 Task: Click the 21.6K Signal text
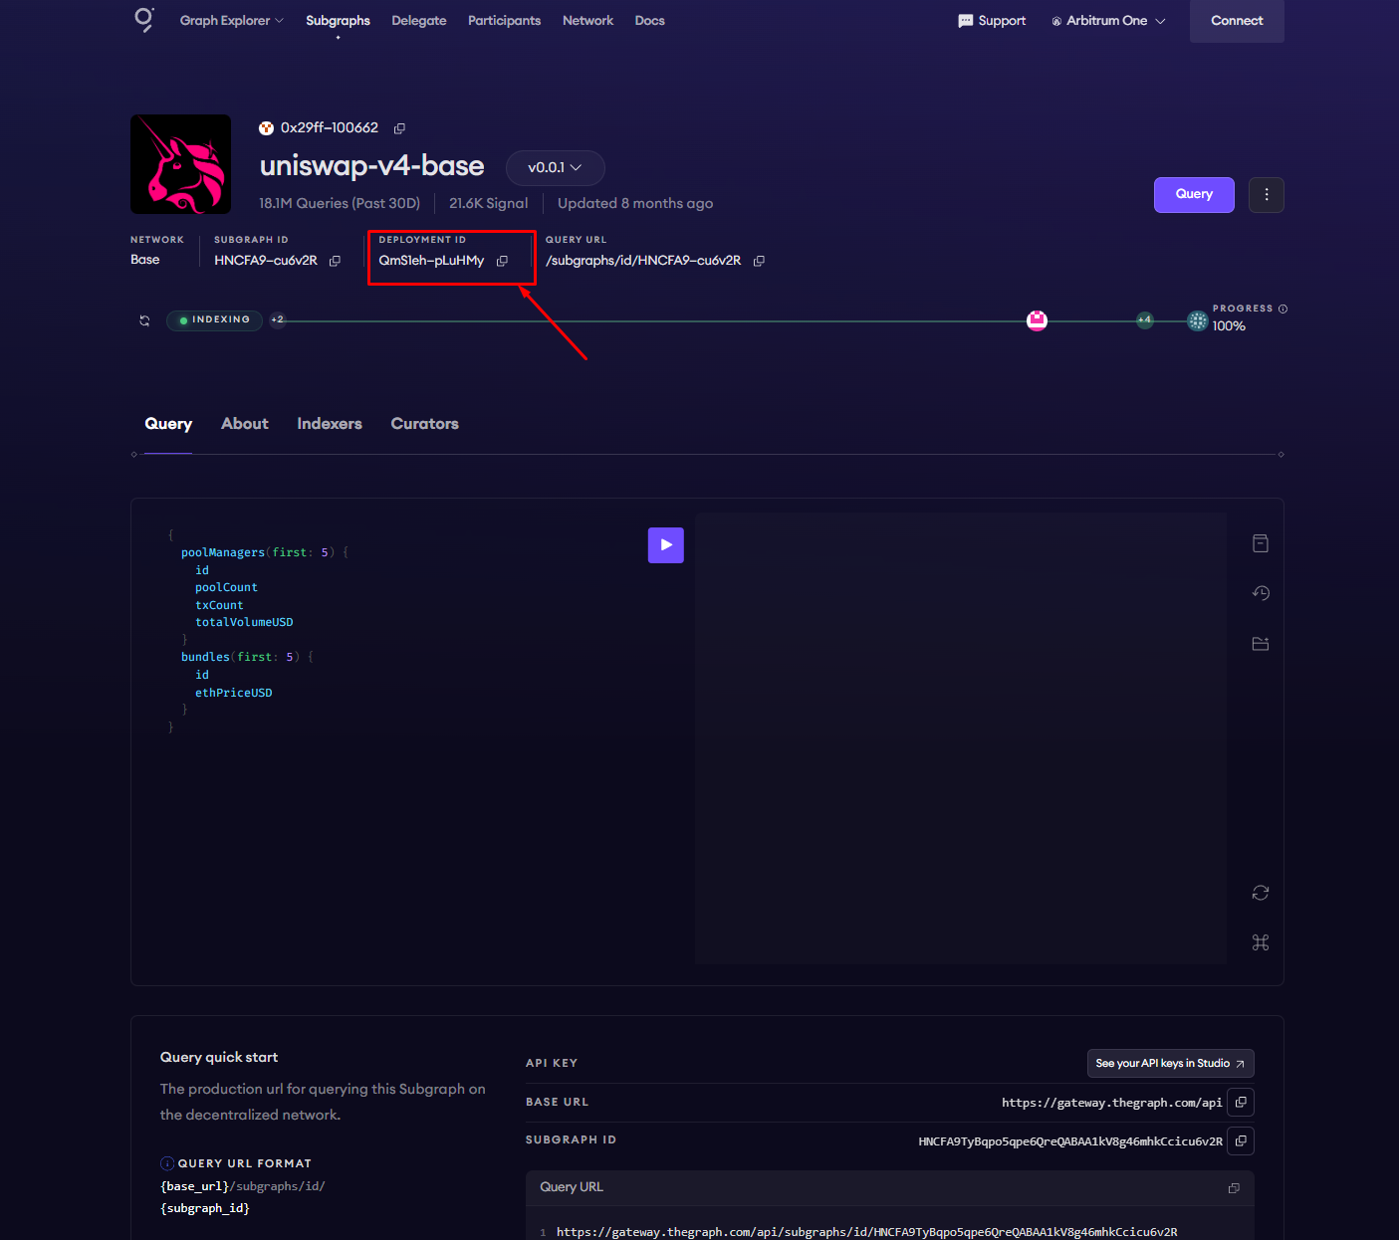[x=488, y=203]
